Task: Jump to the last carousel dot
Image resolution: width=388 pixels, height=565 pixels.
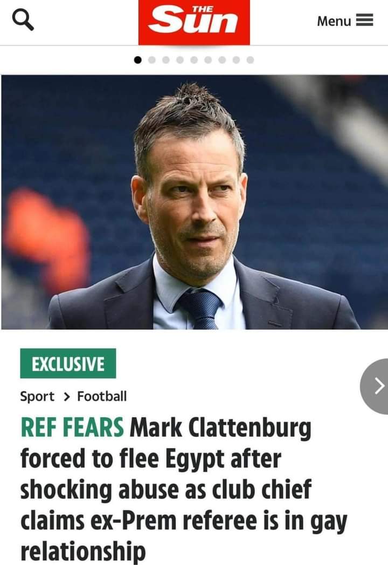Action: coord(250,60)
